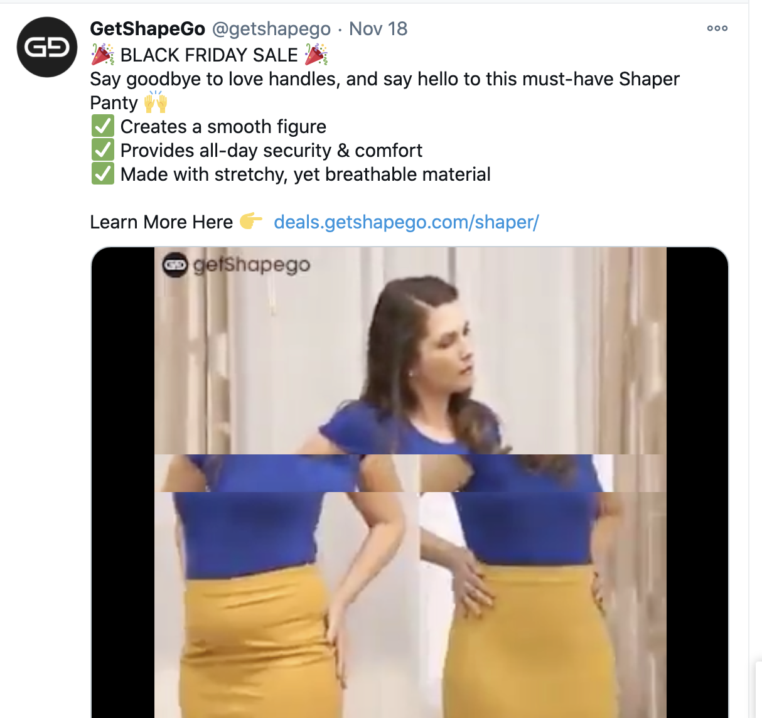Click the party popper emoji before BLACK FRIDAY
The height and width of the screenshot is (718, 762).
coord(102,55)
